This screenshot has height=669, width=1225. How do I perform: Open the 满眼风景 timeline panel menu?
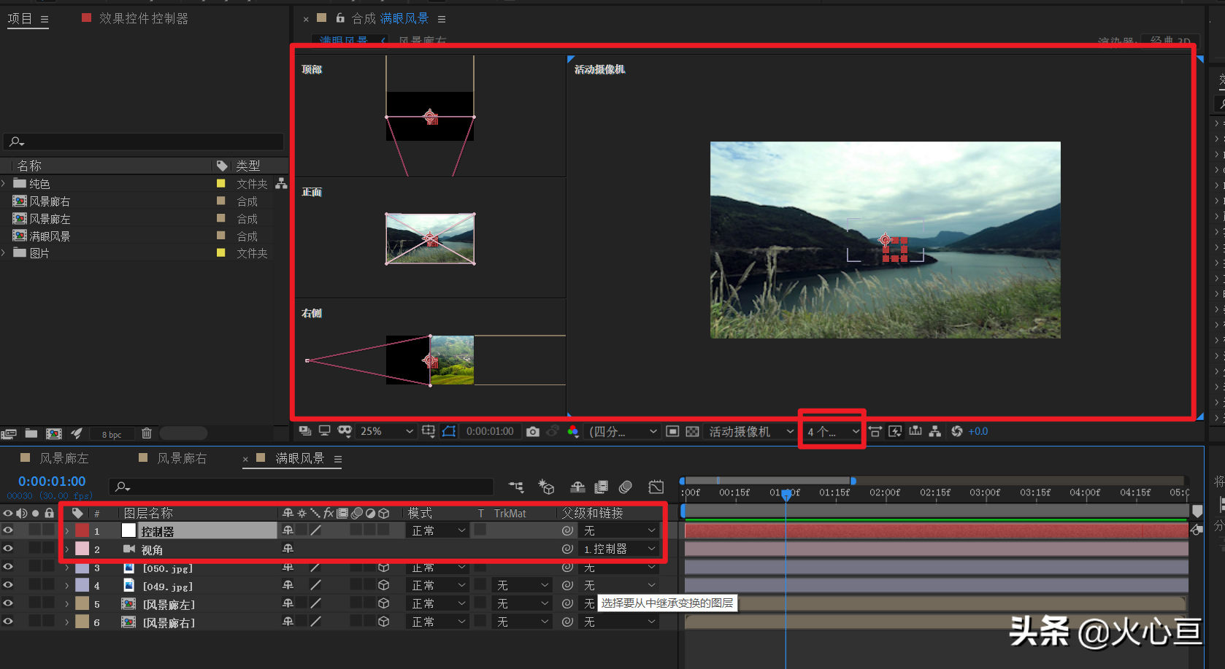click(x=338, y=459)
